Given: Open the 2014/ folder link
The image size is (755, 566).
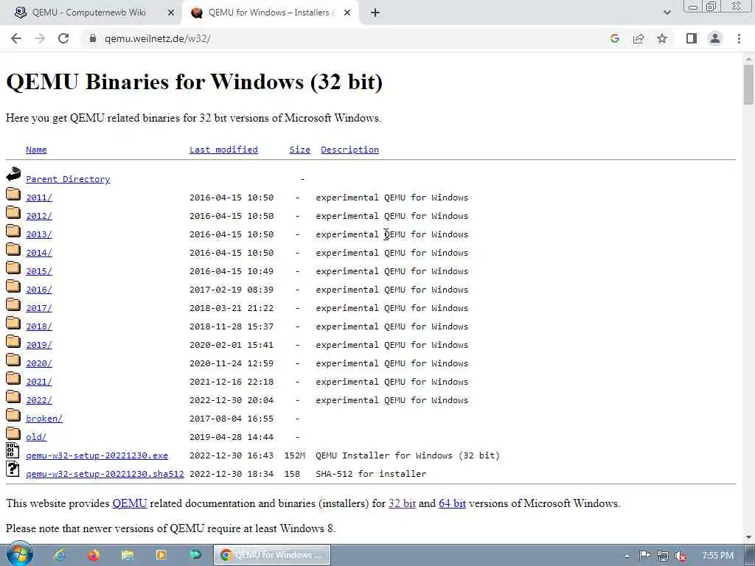Looking at the screenshot, I should click(38, 253).
